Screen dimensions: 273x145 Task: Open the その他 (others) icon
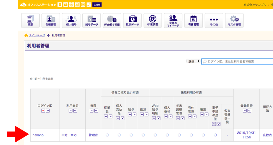point(214,21)
